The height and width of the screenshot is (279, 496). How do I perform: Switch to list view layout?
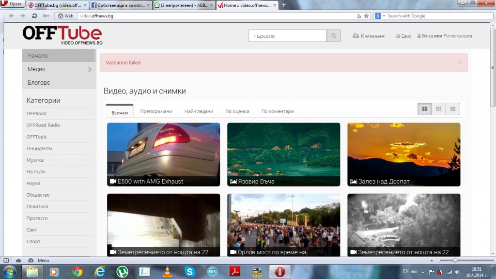pyautogui.click(x=452, y=109)
